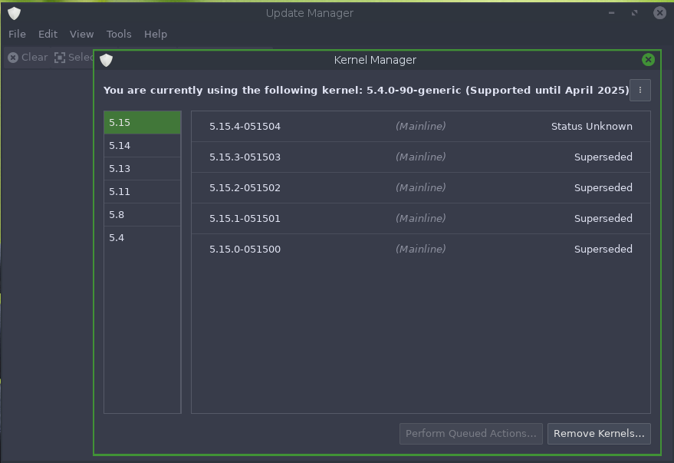Open the three-dot kernel options menu
The width and height of the screenshot is (674, 463).
point(639,90)
